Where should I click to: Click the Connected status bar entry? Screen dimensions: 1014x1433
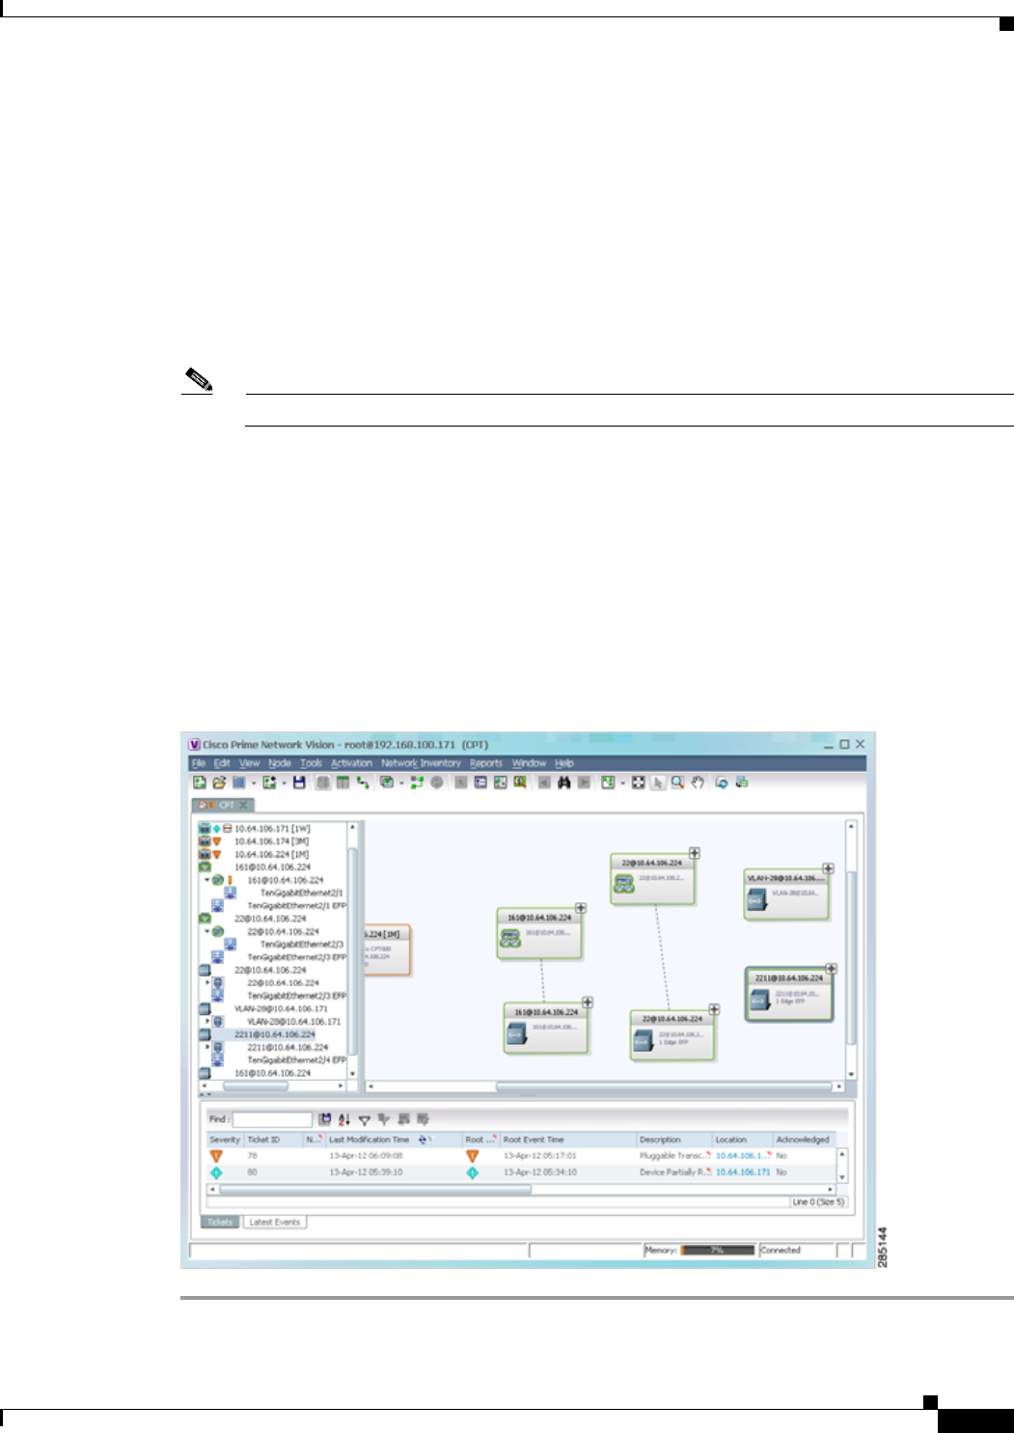point(781,1250)
